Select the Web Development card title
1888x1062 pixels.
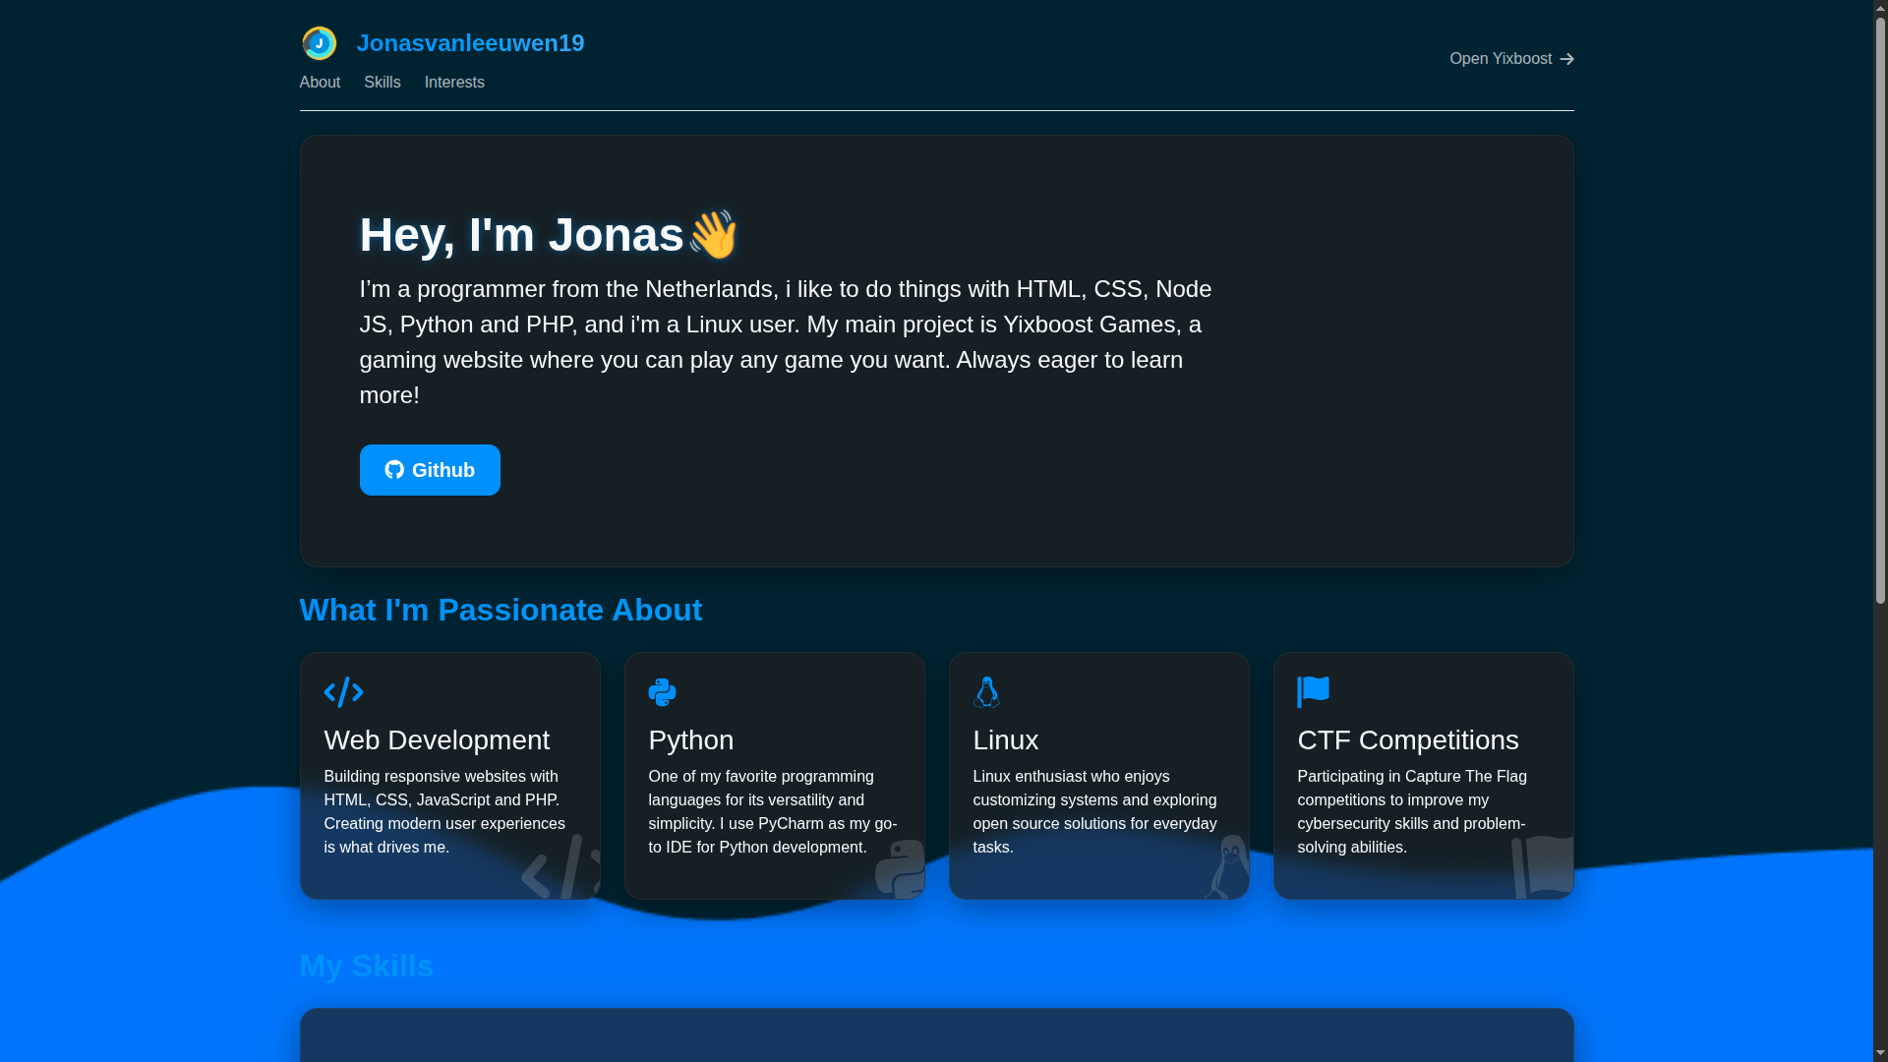point(437,740)
